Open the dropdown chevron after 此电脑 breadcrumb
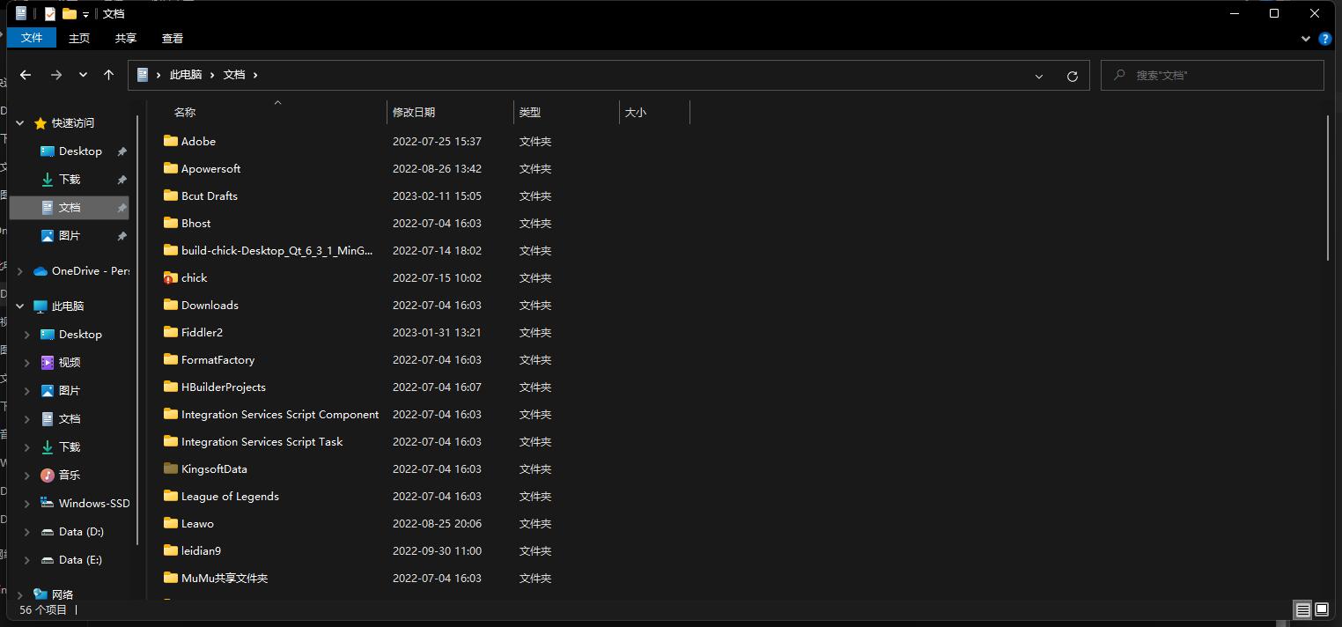Viewport: 1342px width, 627px height. [212, 75]
